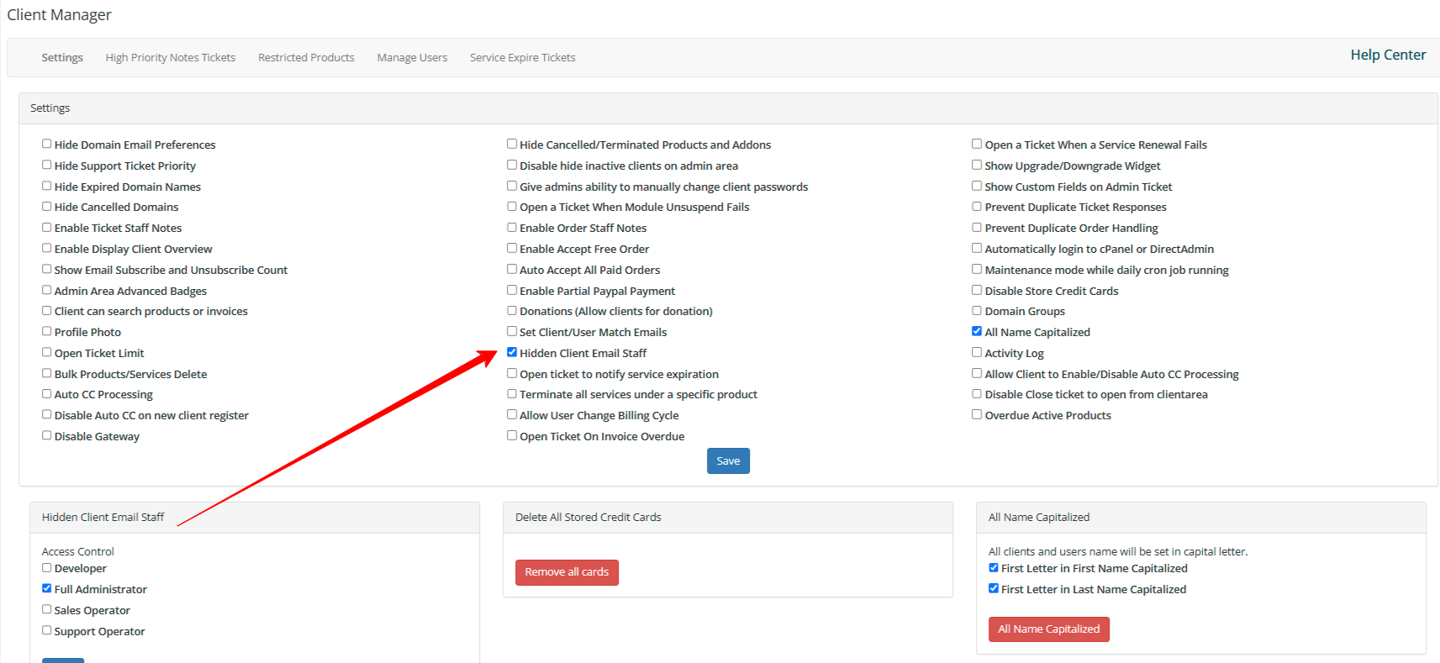1440x663 pixels.
Task: Uncheck Full Administrator access control
Action: (47, 588)
